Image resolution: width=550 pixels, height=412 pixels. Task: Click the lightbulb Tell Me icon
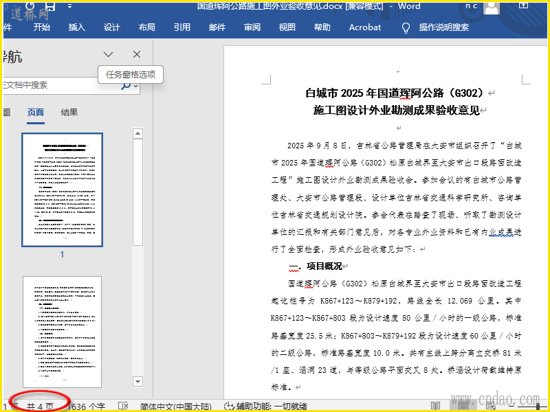click(406, 27)
